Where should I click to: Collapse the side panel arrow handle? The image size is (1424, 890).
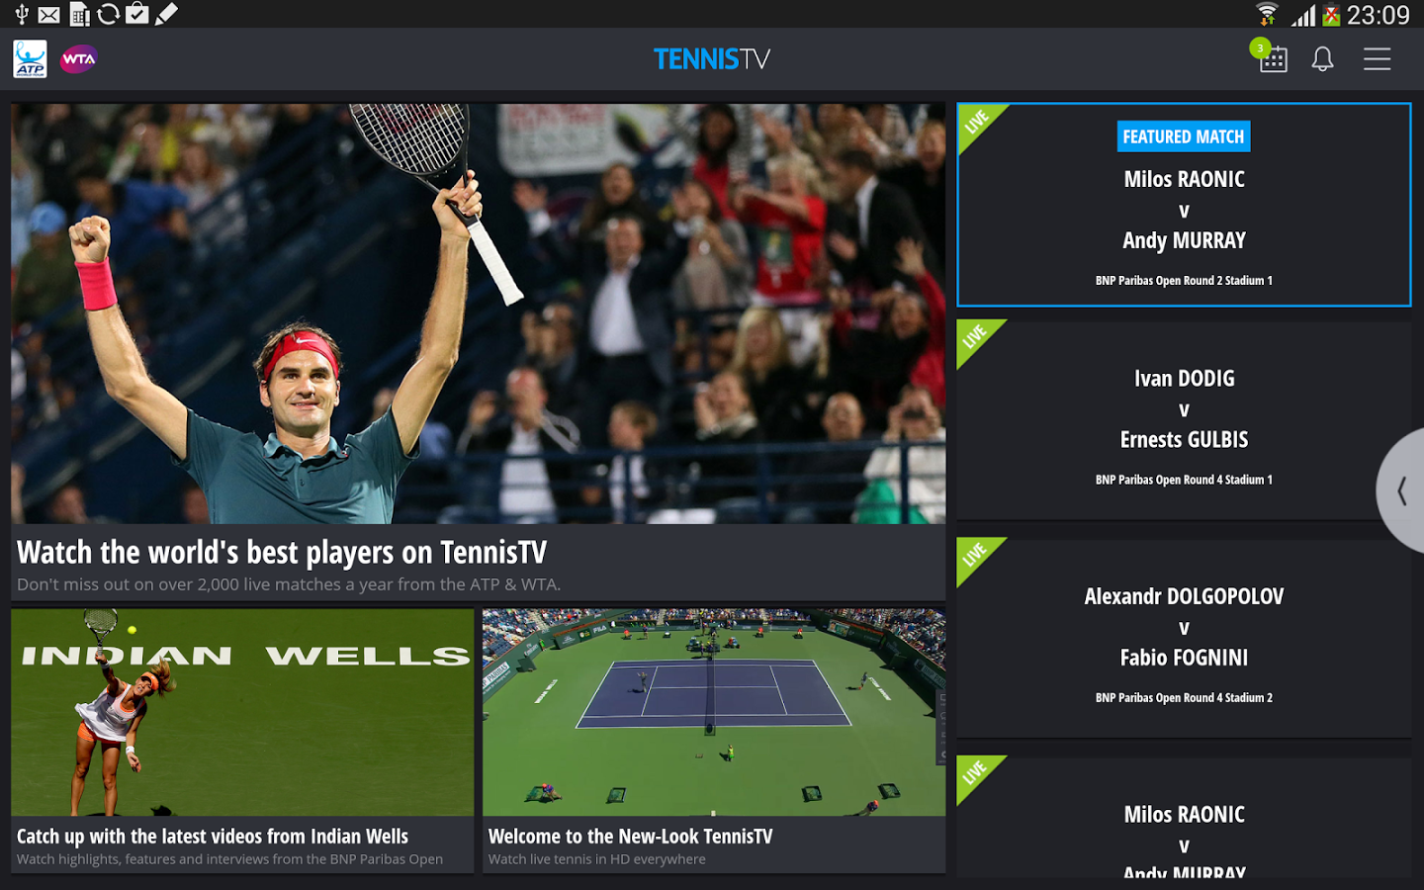click(x=1401, y=490)
